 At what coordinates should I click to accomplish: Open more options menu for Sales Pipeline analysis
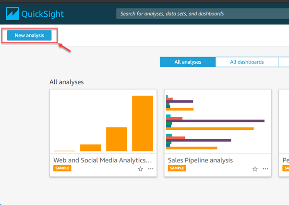tap(265, 169)
